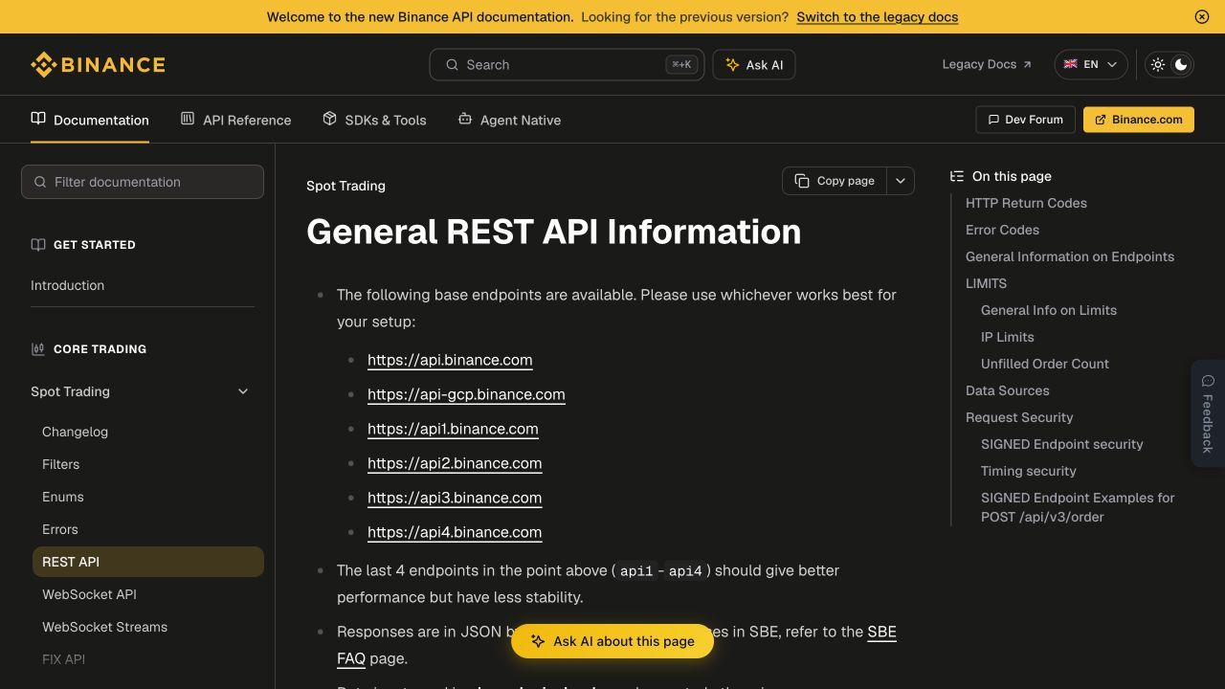This screenshot has height=689, width=1225.
Task: Open Filters in the sidebar
Action: (60, 464)
